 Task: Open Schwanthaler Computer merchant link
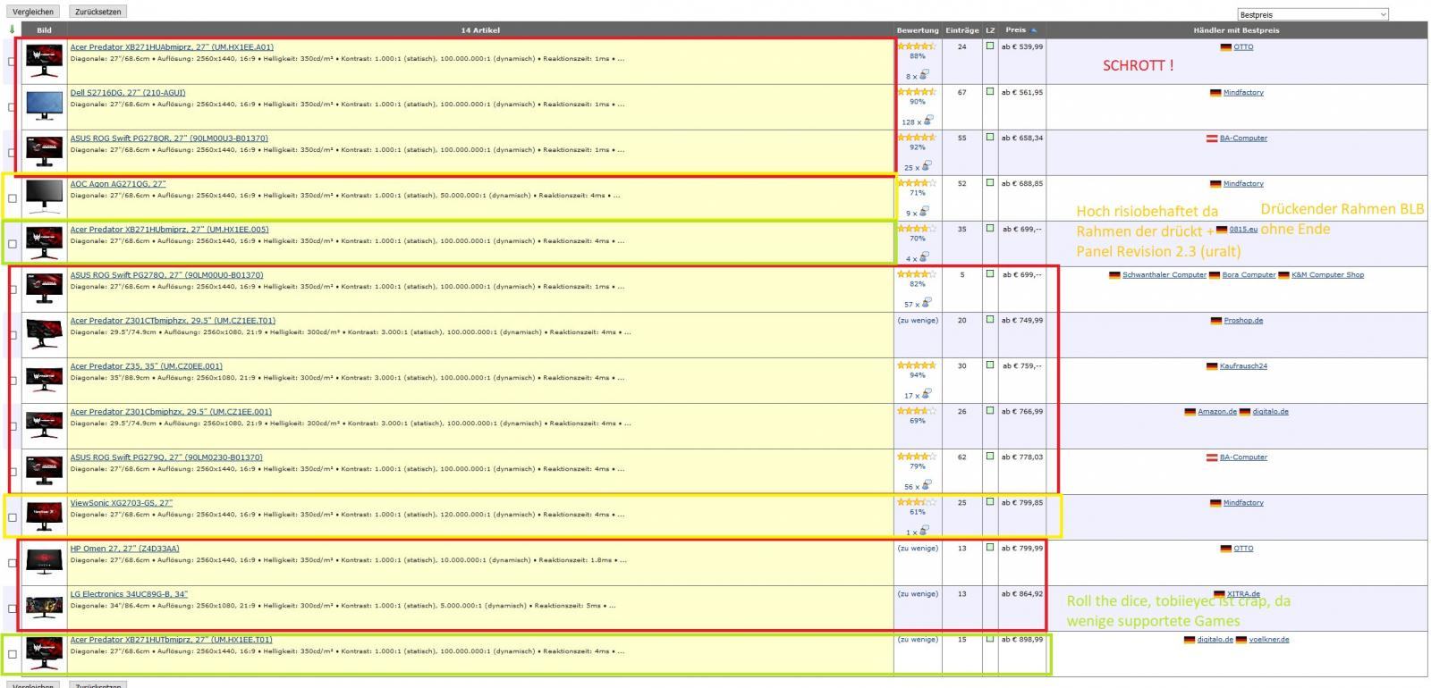tap(1164, 274)
